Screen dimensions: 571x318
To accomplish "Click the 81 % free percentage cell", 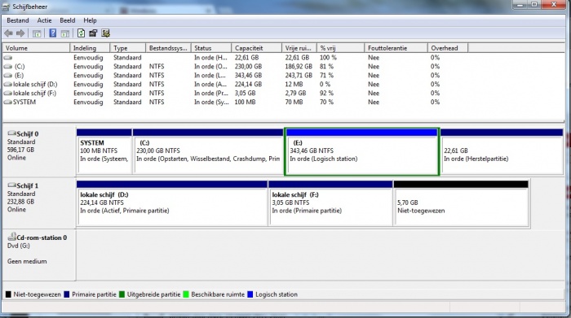I will [x=326, y=67].
